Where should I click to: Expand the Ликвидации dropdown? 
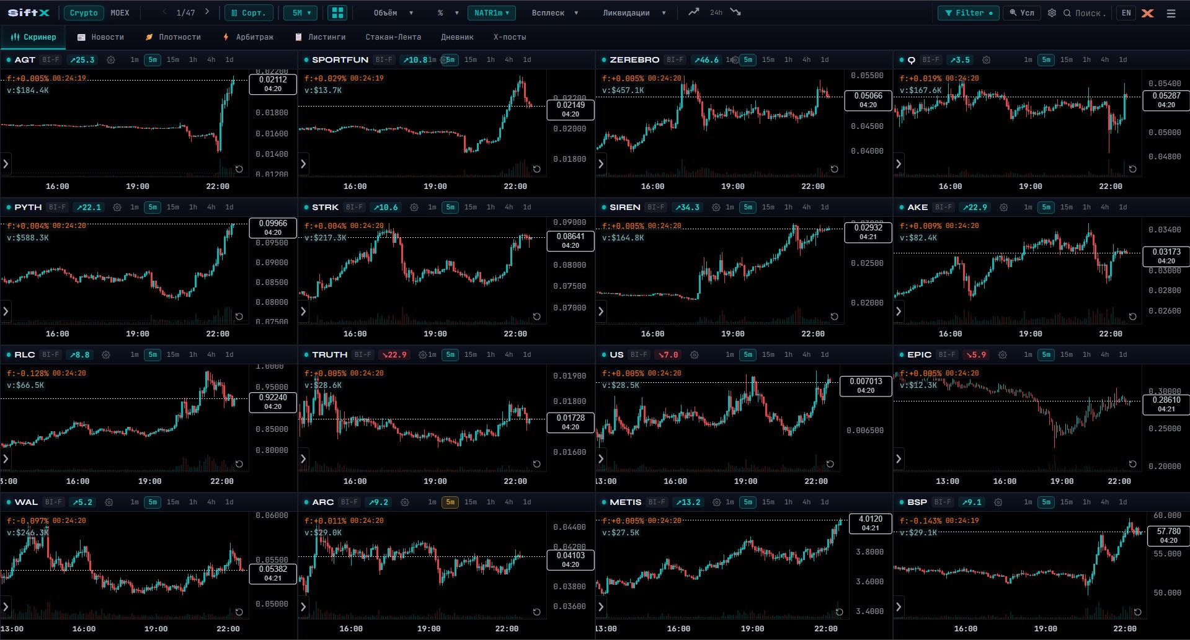(634, 13)
